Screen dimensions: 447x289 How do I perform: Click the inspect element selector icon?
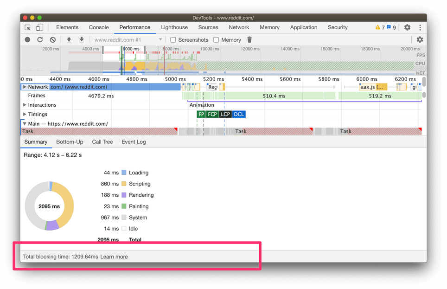point(28,28)
